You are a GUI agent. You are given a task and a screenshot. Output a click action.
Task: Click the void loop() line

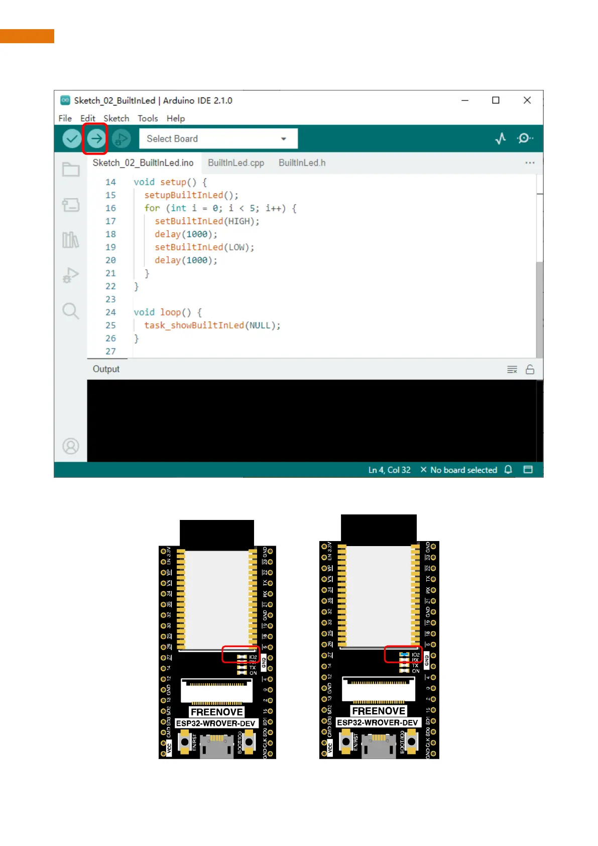coord(168,312)
